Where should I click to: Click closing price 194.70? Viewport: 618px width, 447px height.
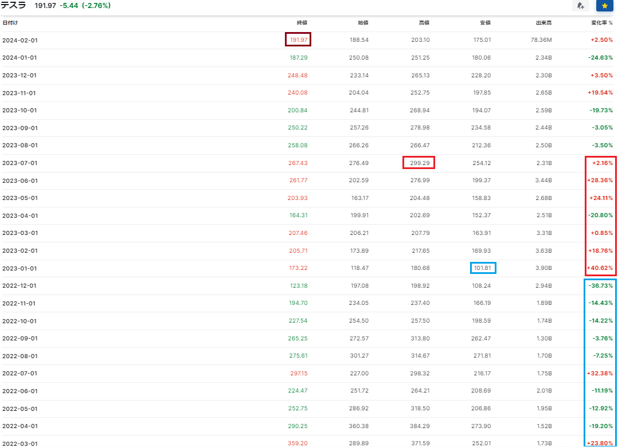tap(298, 303)
